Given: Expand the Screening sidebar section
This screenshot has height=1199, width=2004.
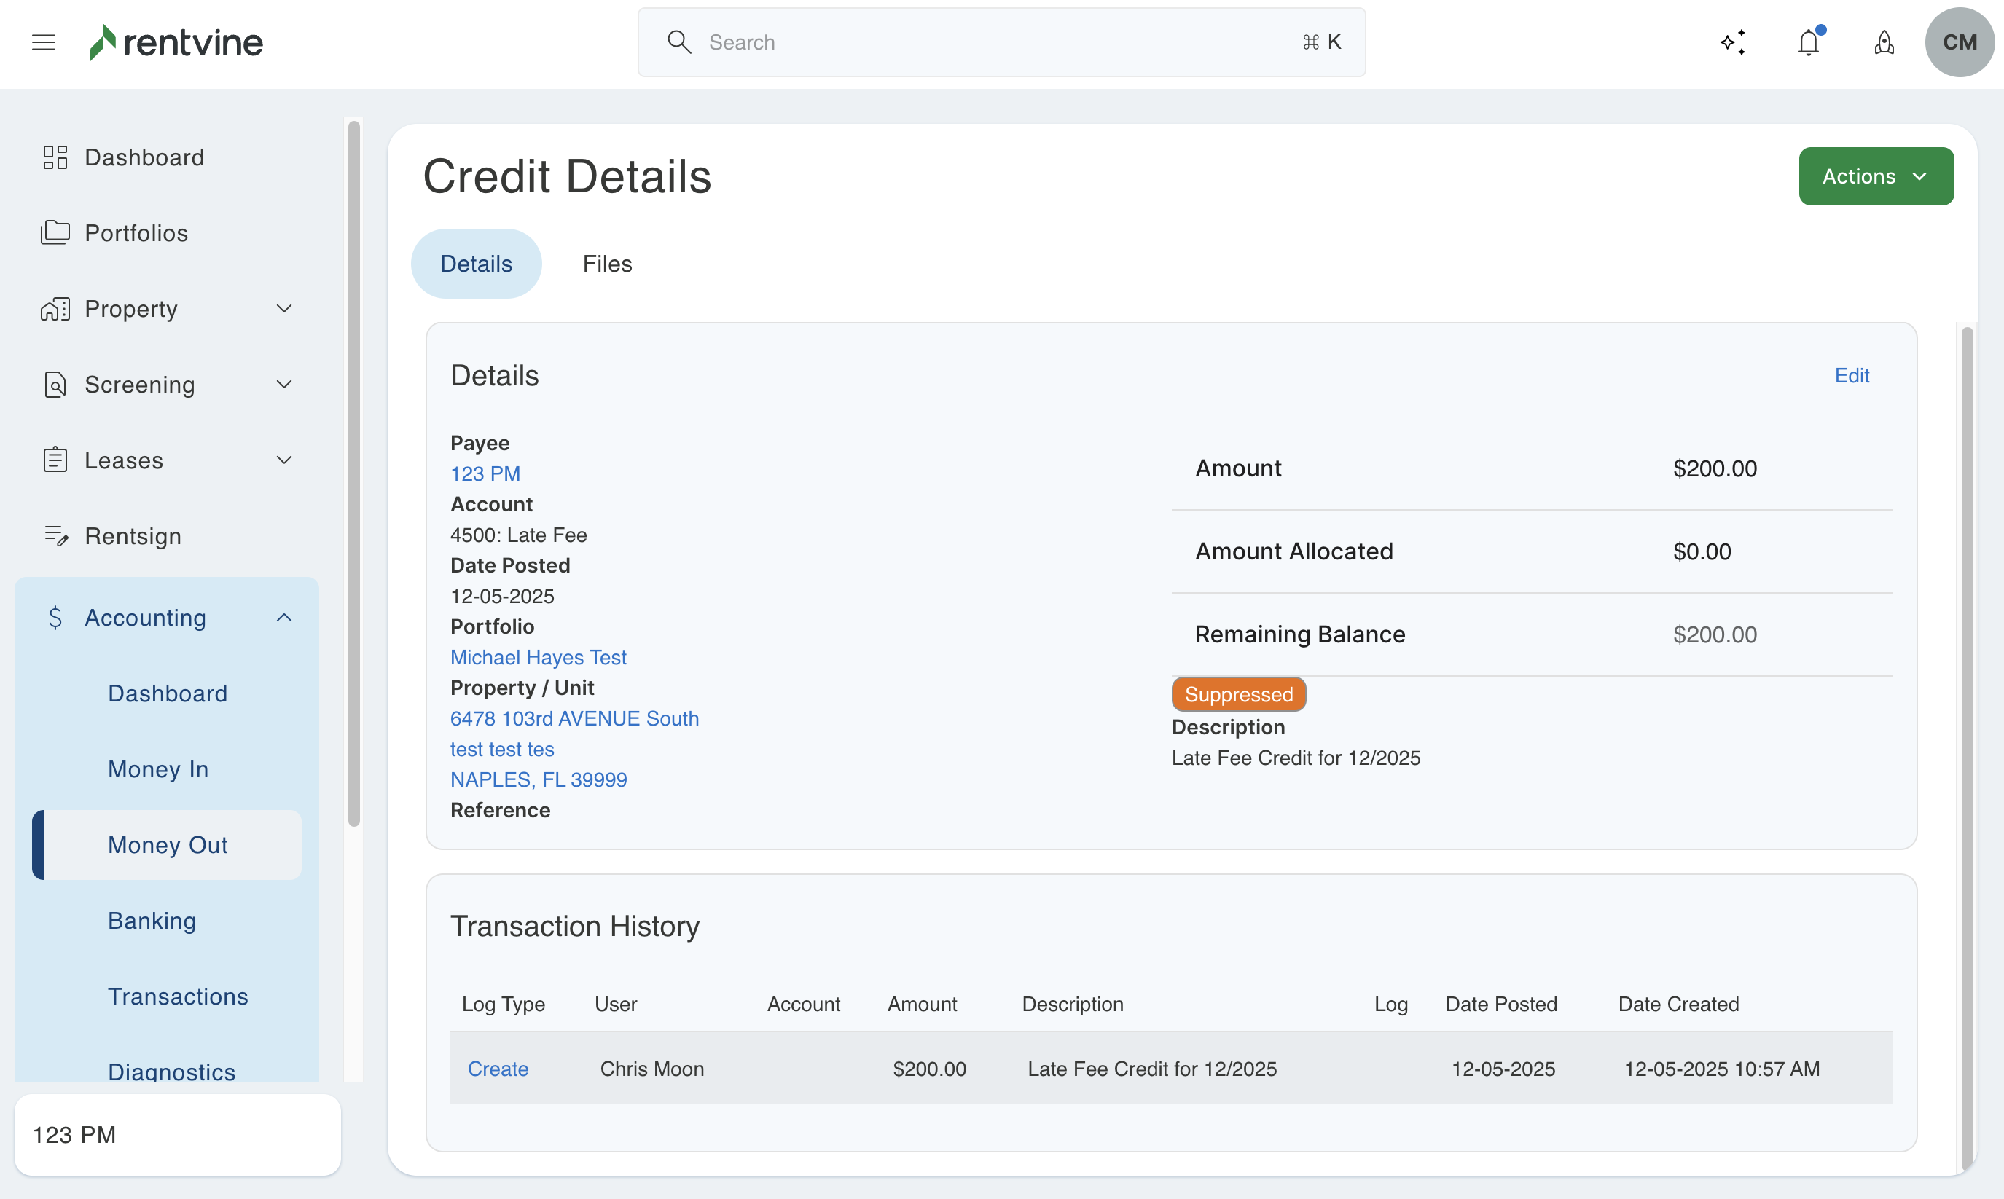Looking at the screenshot, I should click(283, 385).
